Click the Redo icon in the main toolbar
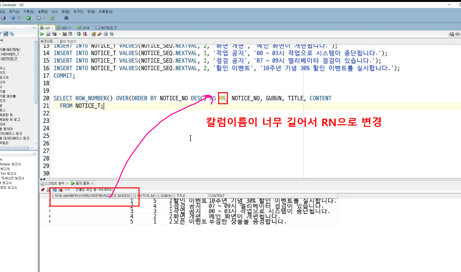461x272 pixels. point(19,18)
